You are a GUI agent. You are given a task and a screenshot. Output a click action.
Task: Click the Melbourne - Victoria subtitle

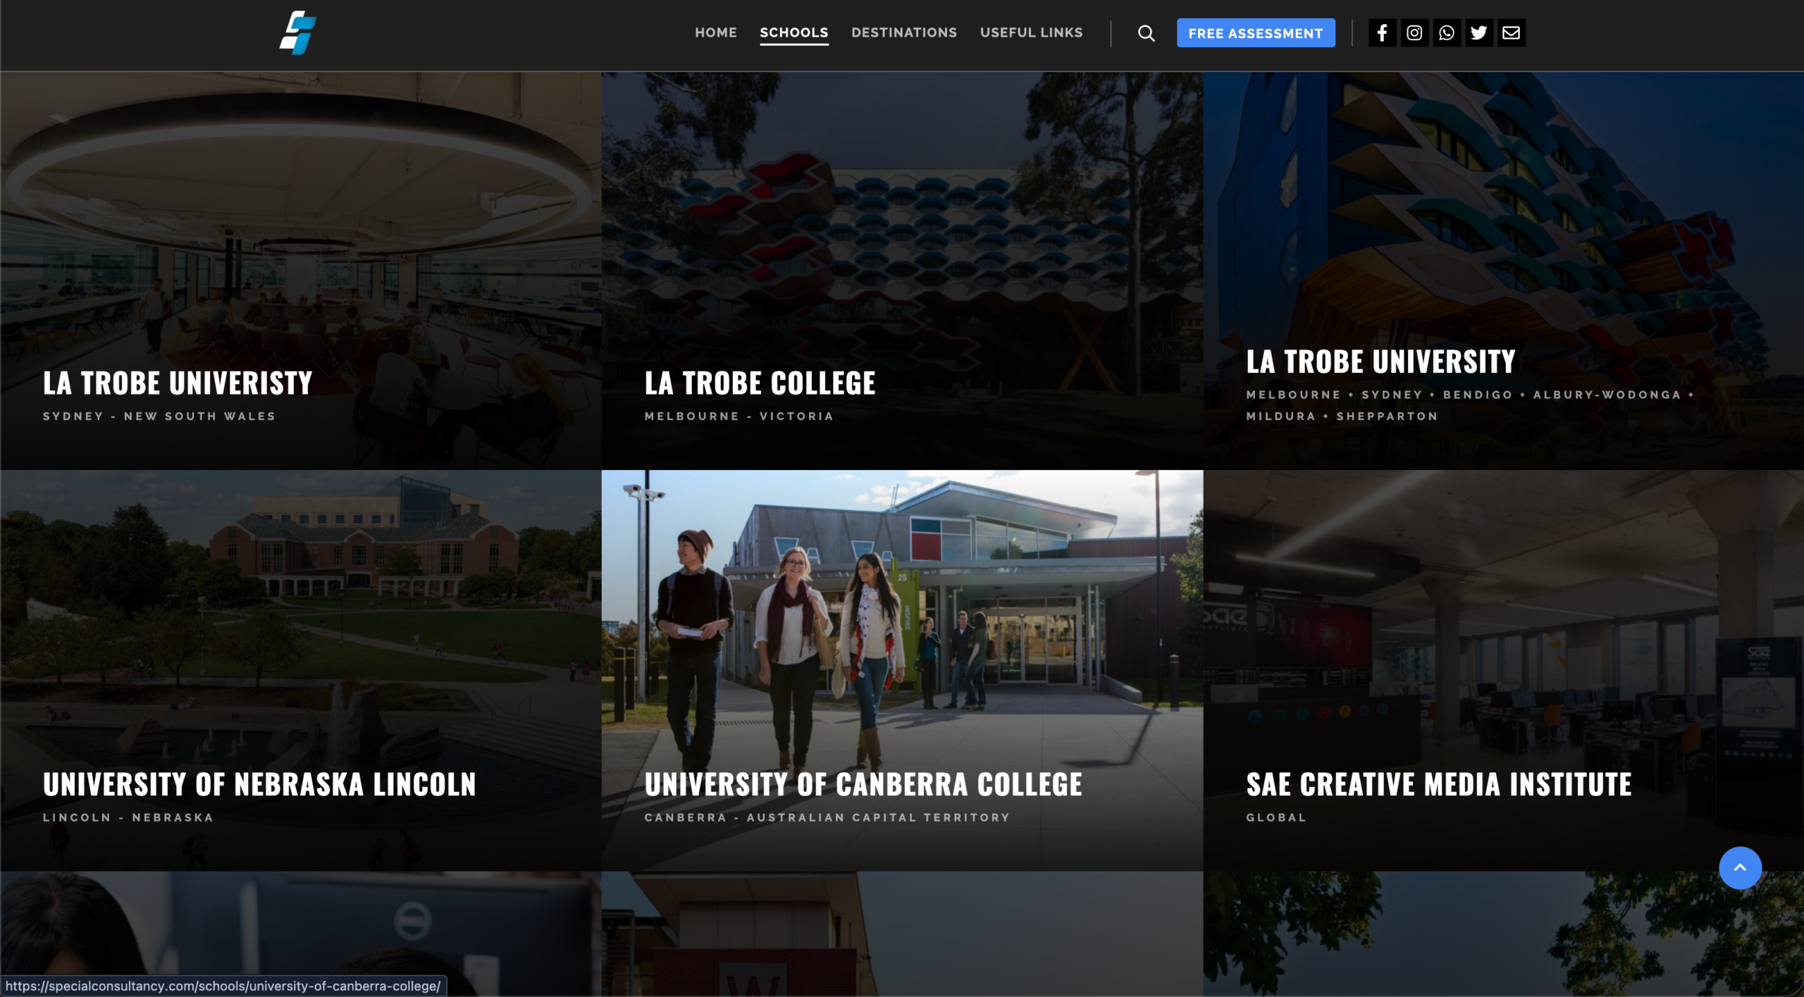click(739, 416)
